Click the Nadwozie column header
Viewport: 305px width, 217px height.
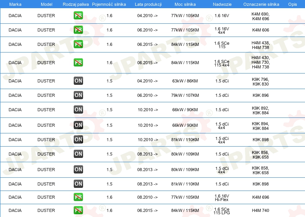point(222,4)
